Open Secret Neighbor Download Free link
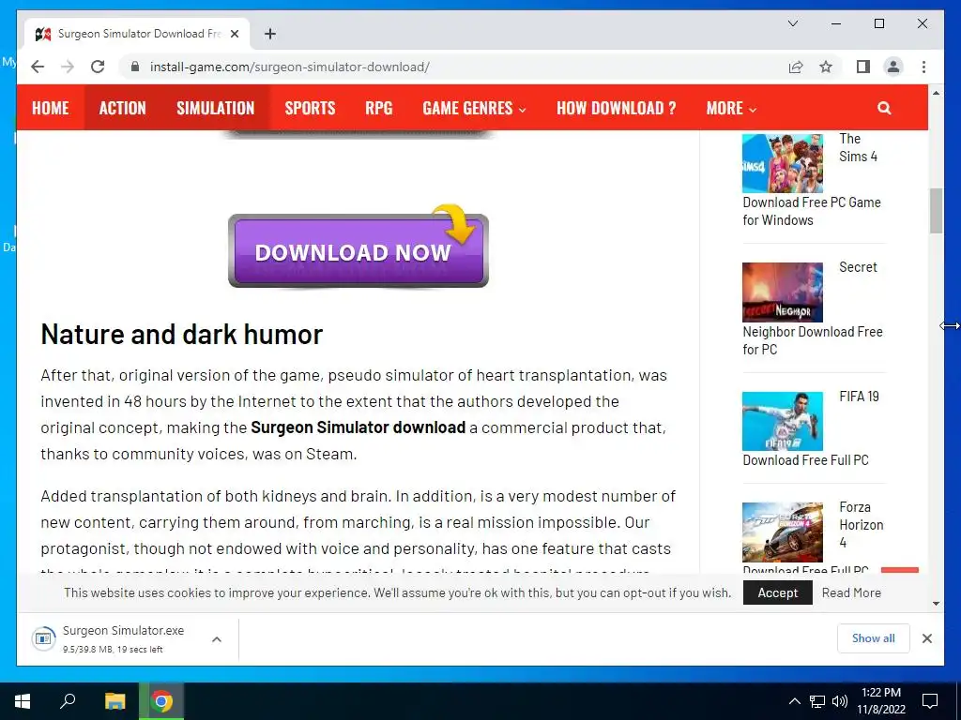Screen dimensions: 961x720 (x=813, y=340)
